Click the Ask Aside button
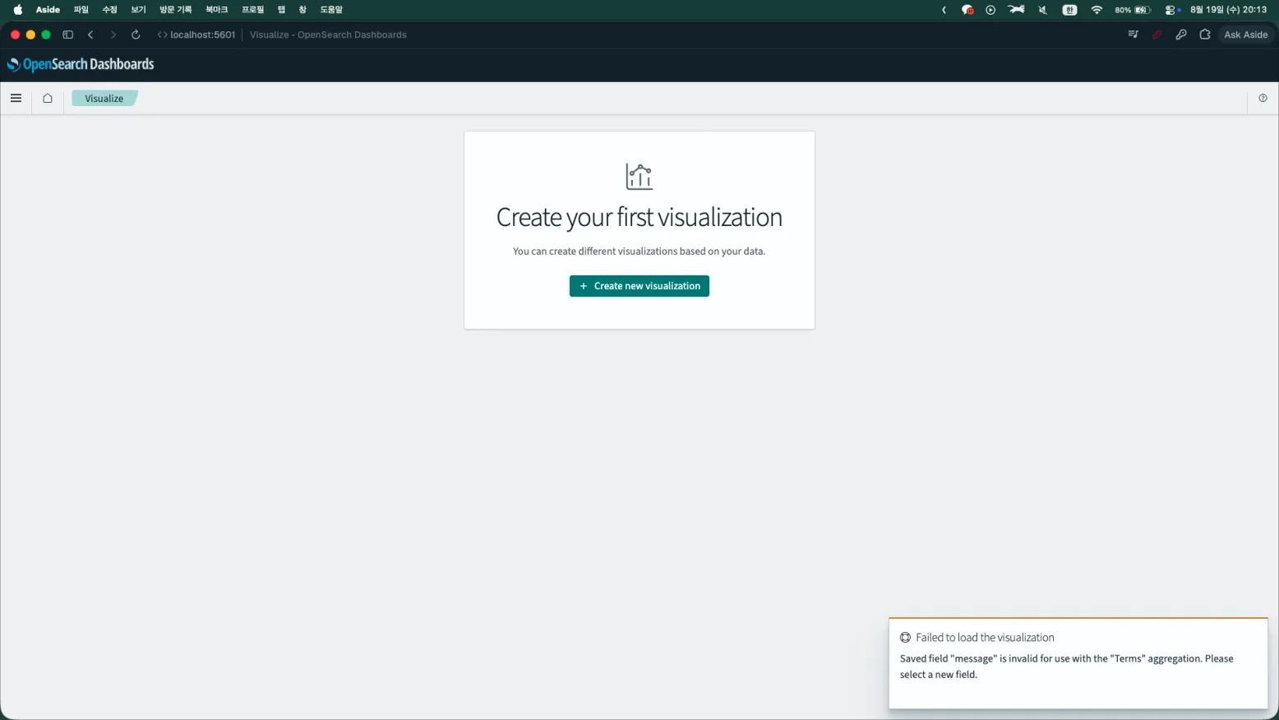Viewport: 1279px width, 720px height. click(1245, 35)
